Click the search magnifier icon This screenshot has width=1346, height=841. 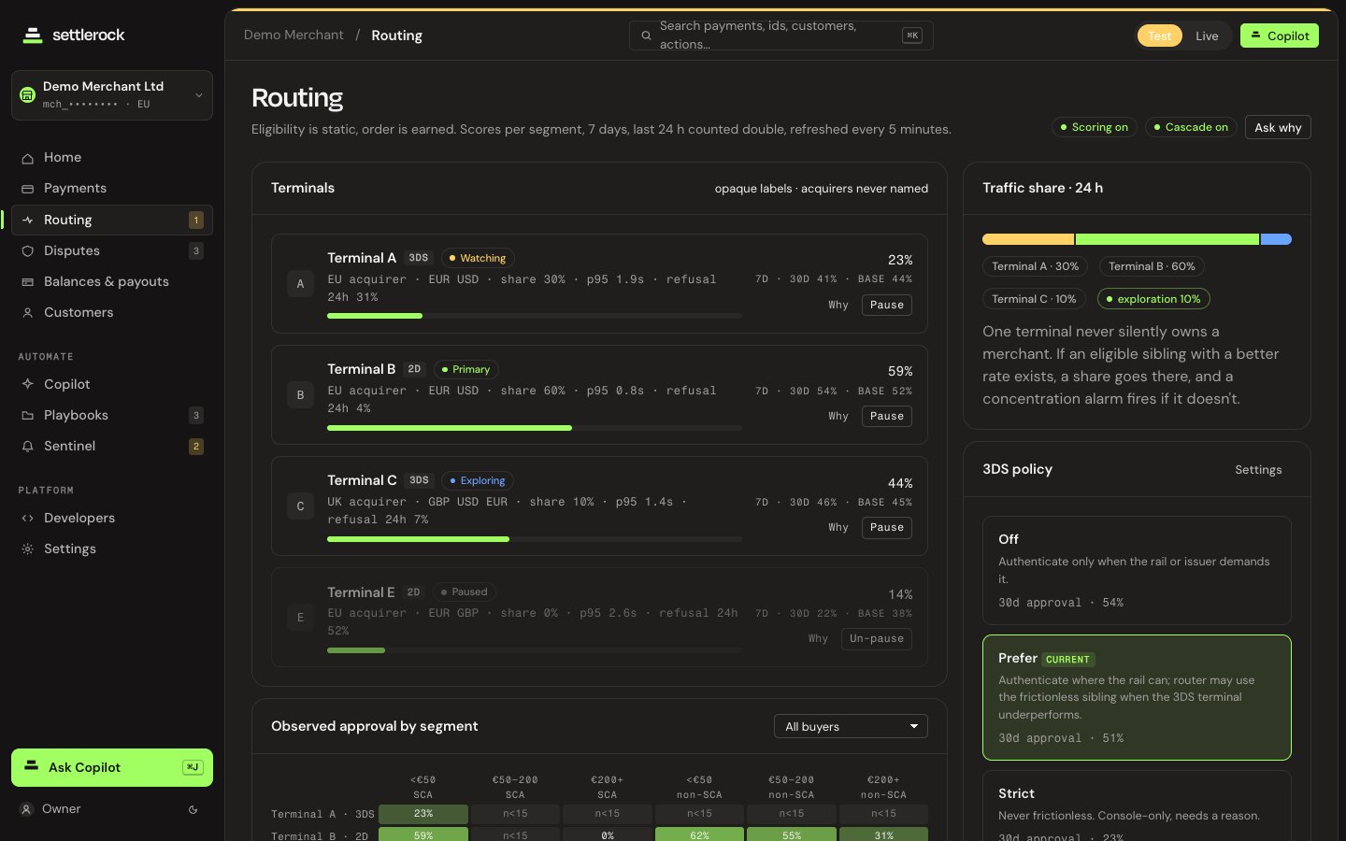[x=646, y=36]
